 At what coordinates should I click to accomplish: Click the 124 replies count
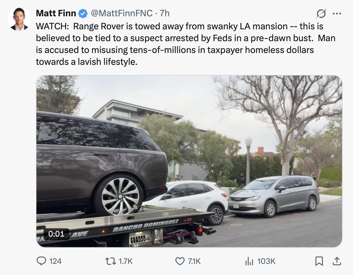tap(55, 261)
